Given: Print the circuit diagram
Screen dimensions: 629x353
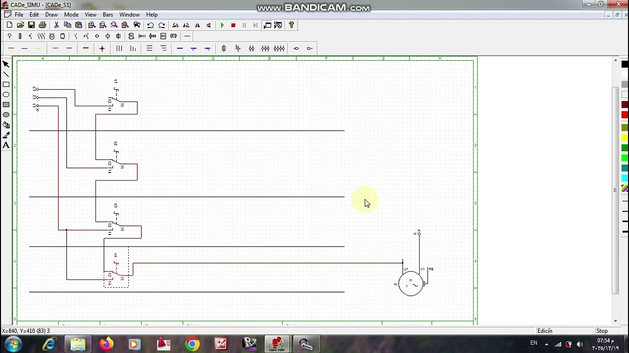Looking at the screenshot, I should [42, 25].
